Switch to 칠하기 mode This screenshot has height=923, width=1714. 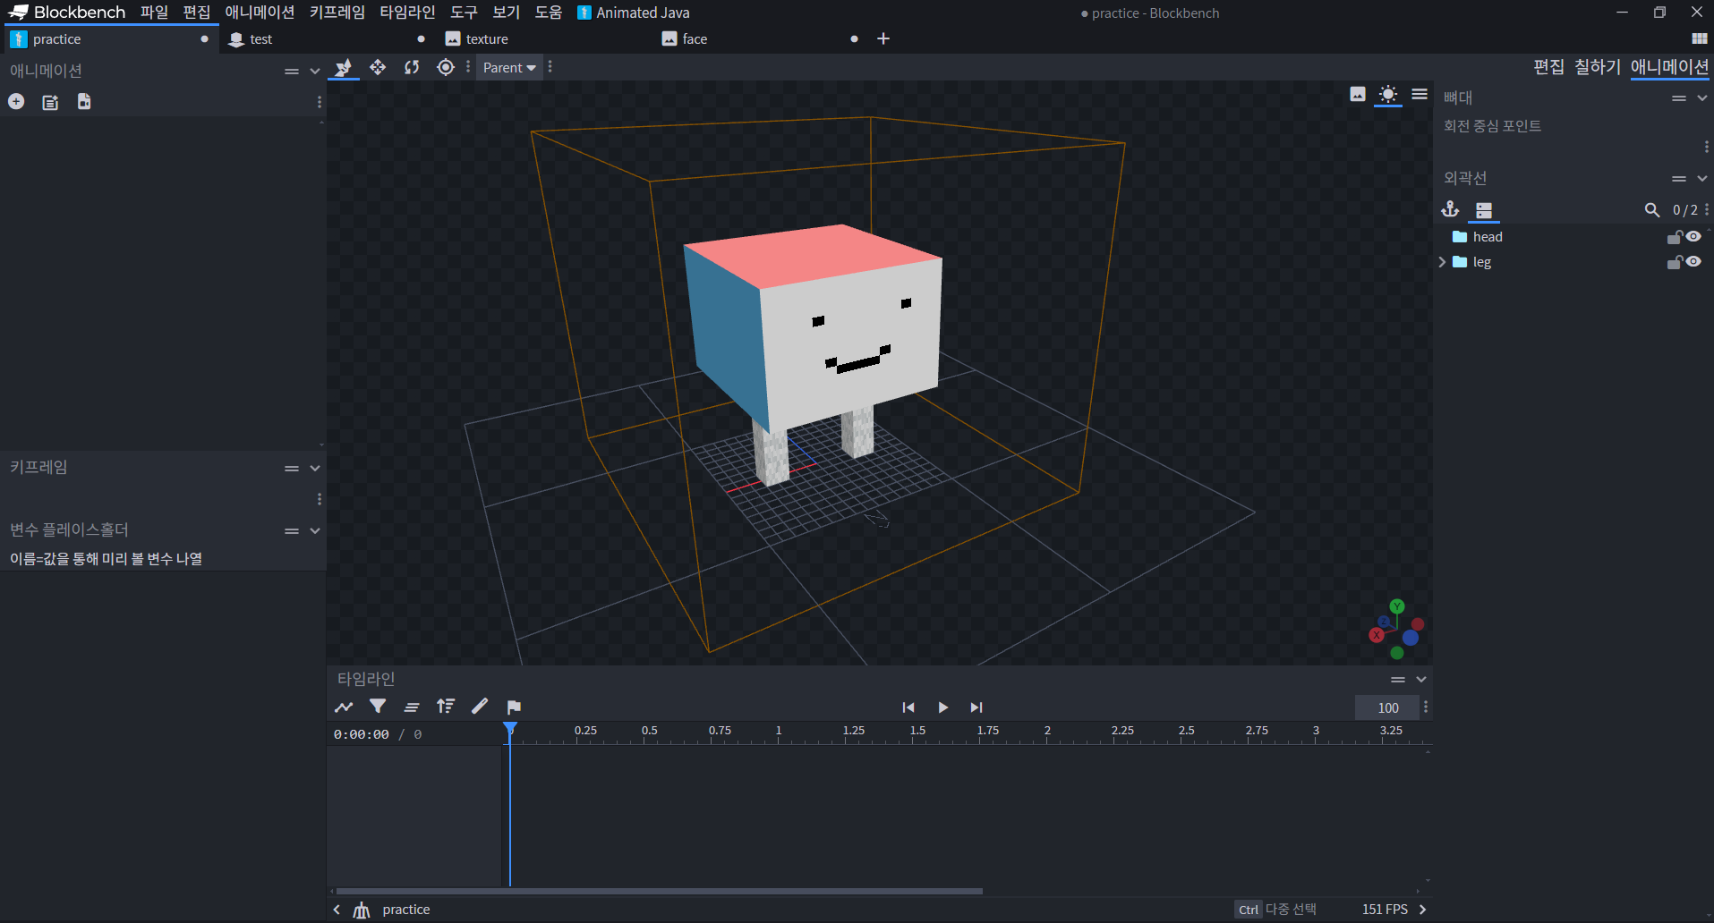tap(1597, 67)
